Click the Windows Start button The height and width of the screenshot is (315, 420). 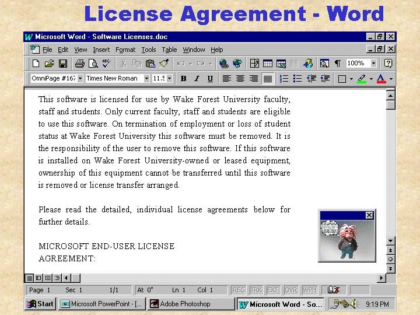(x=40, y=304)
